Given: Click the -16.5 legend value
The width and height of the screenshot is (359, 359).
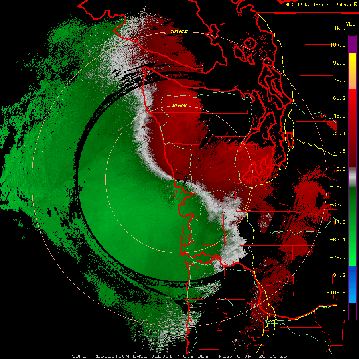Looking at the screenshot, I should point(338,186).
